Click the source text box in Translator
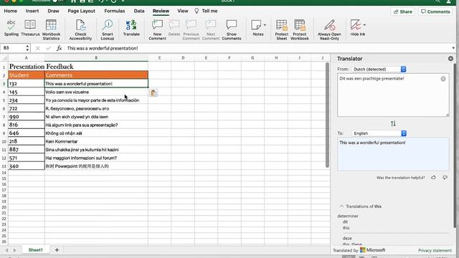 393,95
